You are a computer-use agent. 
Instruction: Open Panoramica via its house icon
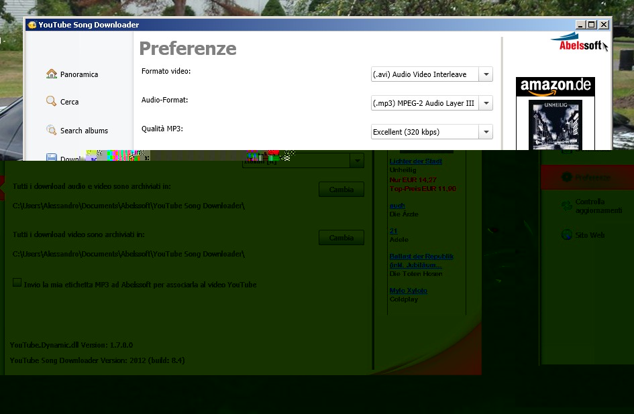[x=52, y=74]
